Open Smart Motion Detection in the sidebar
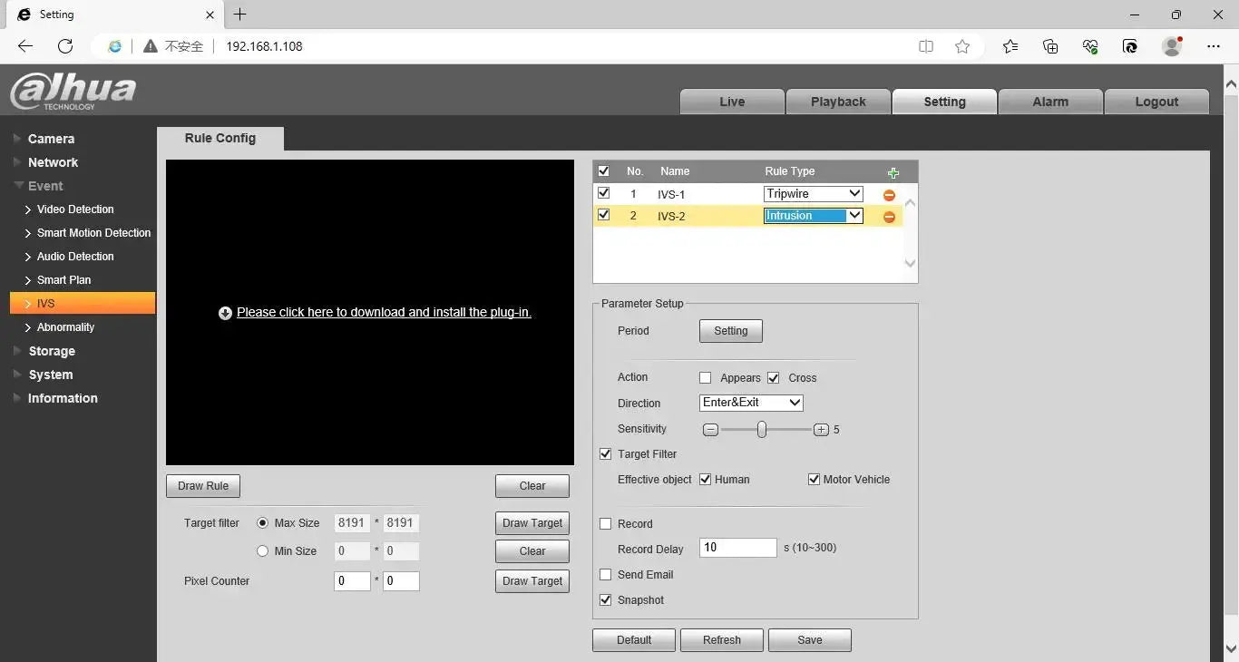1239x662 pixels. point(93,233)
